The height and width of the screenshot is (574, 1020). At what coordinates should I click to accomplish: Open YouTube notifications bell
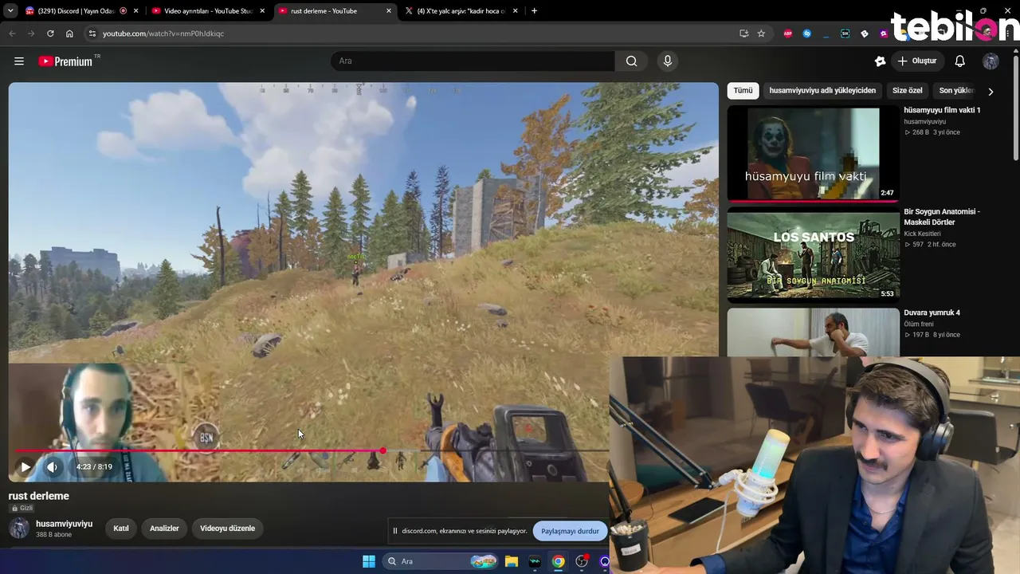tap(959, 61)
